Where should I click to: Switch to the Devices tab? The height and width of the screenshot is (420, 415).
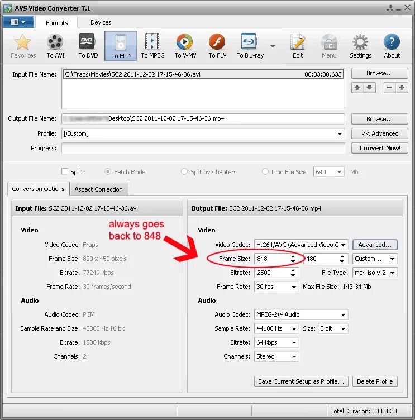pos(101,22)
